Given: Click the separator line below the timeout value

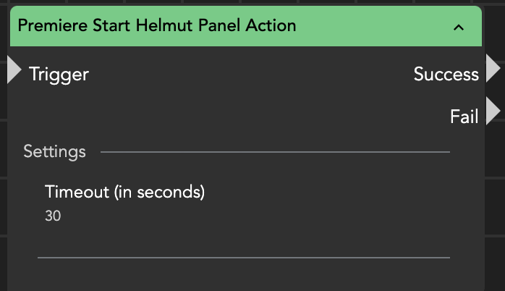Looking at the screenshot, I should tap(243, 257).
